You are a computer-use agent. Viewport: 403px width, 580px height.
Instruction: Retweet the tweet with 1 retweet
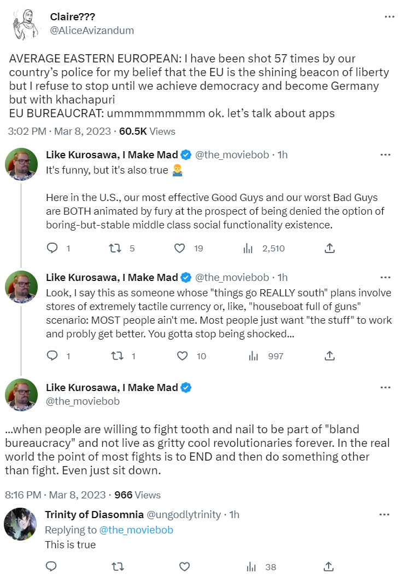117,356
